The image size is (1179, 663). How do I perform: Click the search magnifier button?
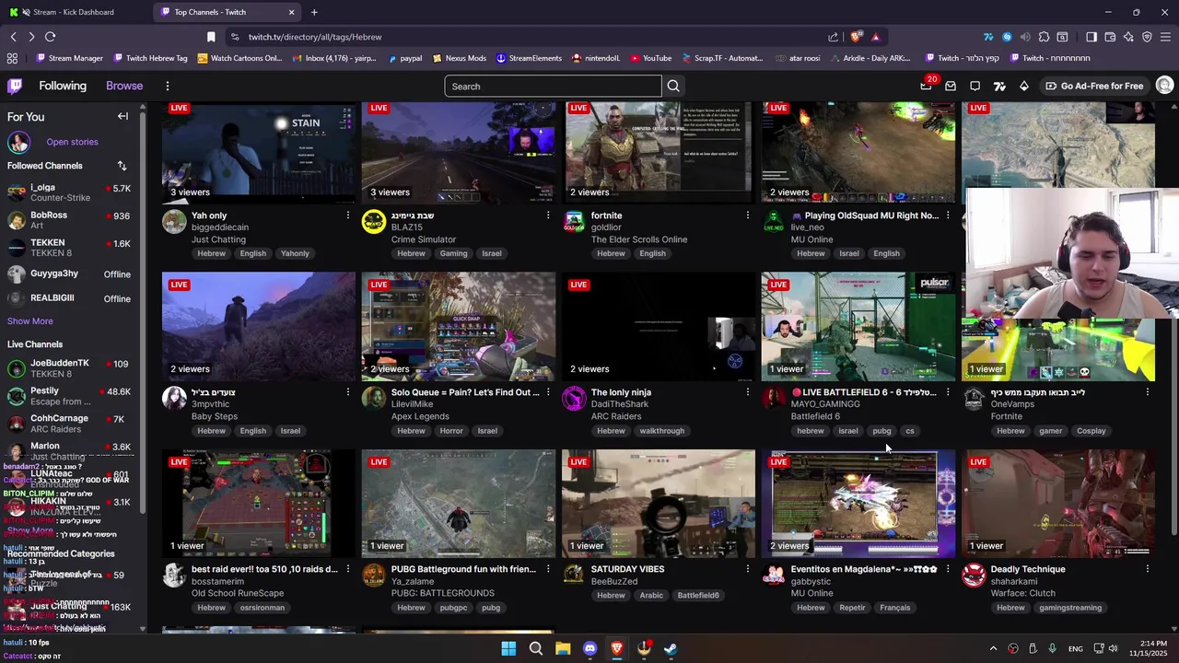click(x=673, y=86)
